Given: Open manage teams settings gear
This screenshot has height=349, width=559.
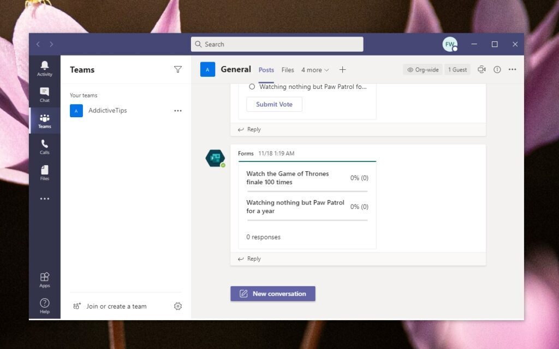Looking at the screenshot, I should [x=177, y=306].
